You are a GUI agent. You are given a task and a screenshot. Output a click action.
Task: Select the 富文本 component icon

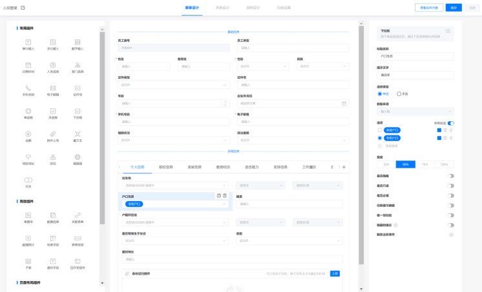pos(78,134)
